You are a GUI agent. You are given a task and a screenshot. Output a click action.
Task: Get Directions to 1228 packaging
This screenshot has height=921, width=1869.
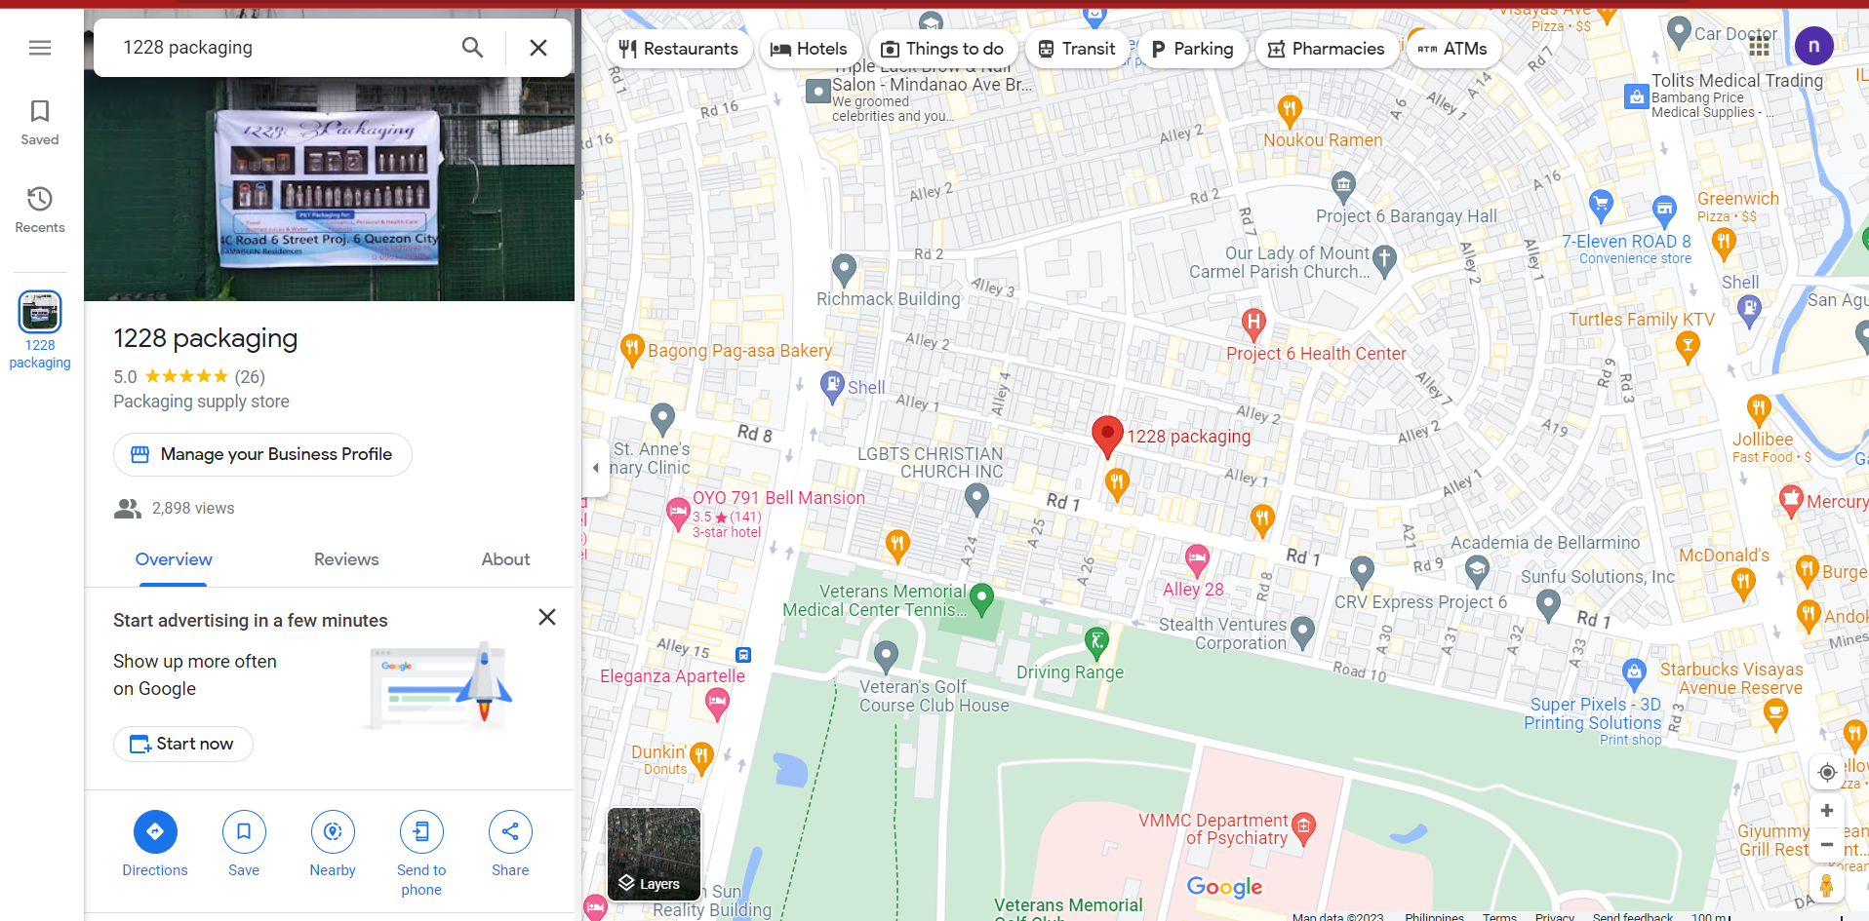[155, 844]
